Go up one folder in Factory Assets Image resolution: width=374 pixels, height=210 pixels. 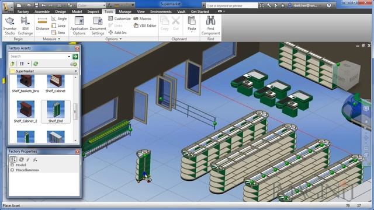13,64
